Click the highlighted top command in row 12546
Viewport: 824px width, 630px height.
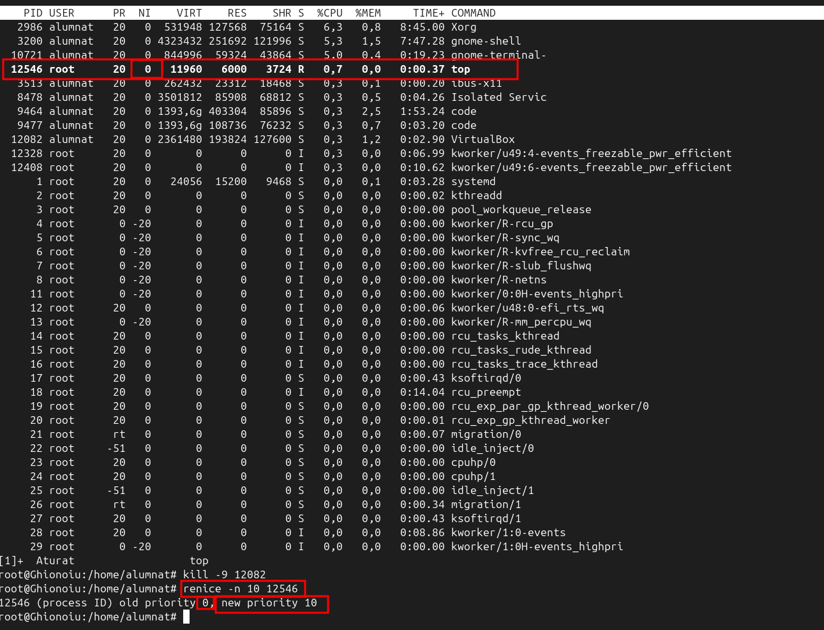(460, 69)
